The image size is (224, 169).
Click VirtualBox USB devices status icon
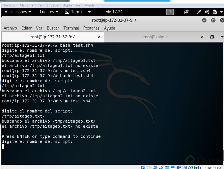[x=161, y=167]
